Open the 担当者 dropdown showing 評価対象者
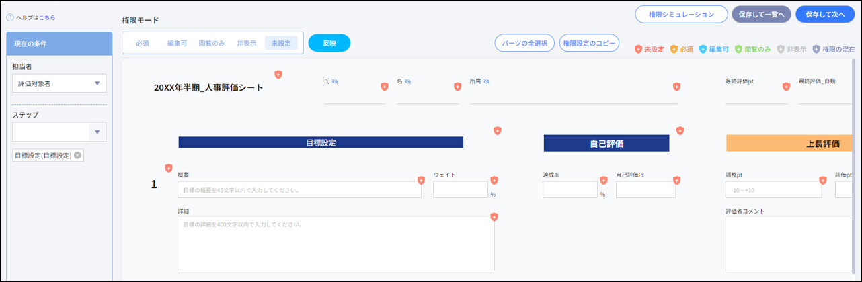 pos(59,83)
